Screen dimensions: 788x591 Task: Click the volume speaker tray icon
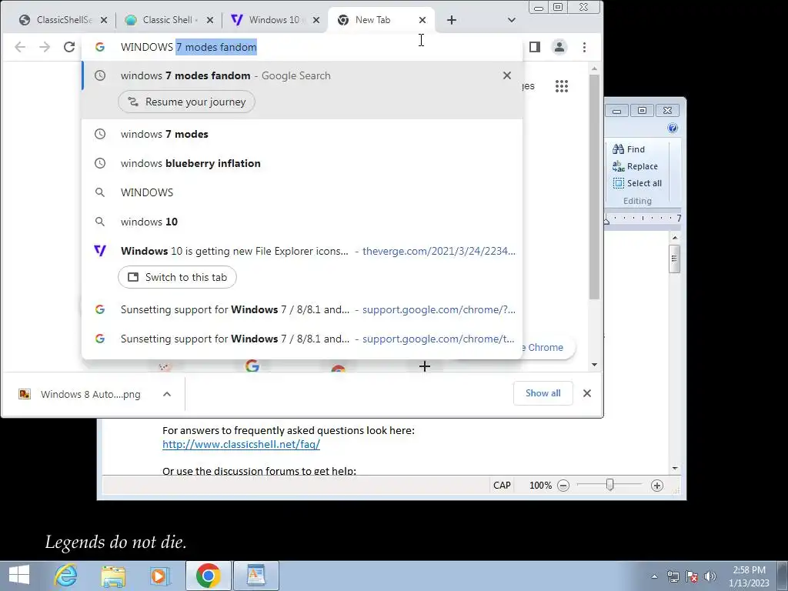click(x=710, y=576)
